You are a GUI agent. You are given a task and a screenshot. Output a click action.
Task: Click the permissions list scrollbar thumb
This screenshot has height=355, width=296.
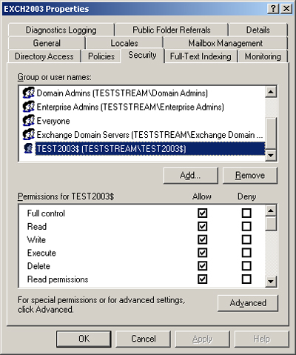tap(271, 224)
